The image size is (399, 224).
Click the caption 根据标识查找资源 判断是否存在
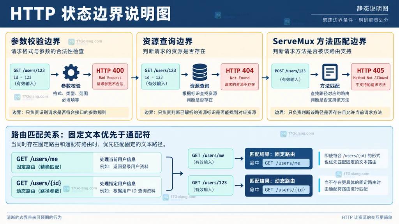pos(200,97)
